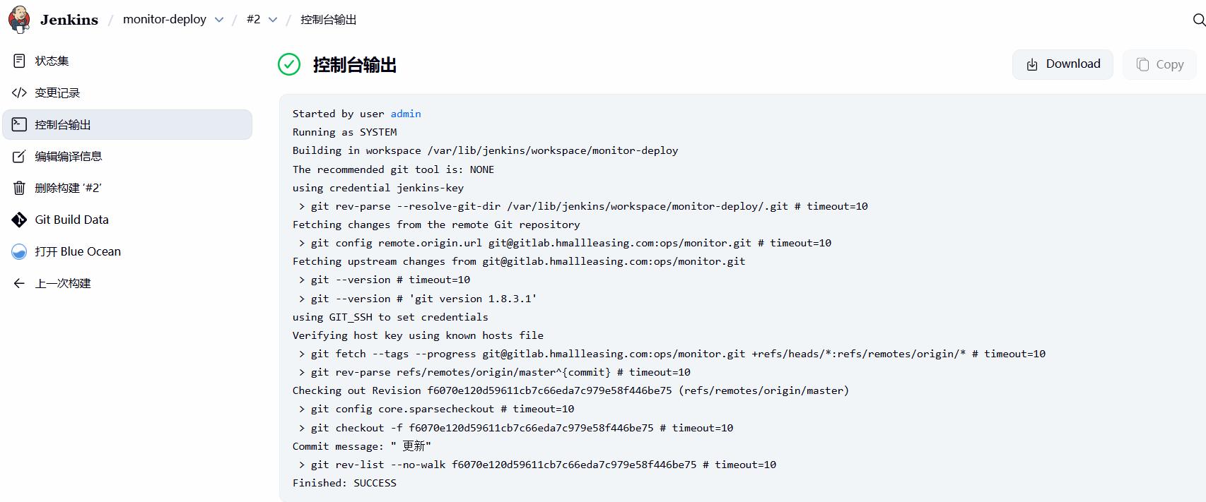This screenshot has width=1206, height=502.
Task: Click the Jenkins butler logo icon
Action: click(19, 19)
